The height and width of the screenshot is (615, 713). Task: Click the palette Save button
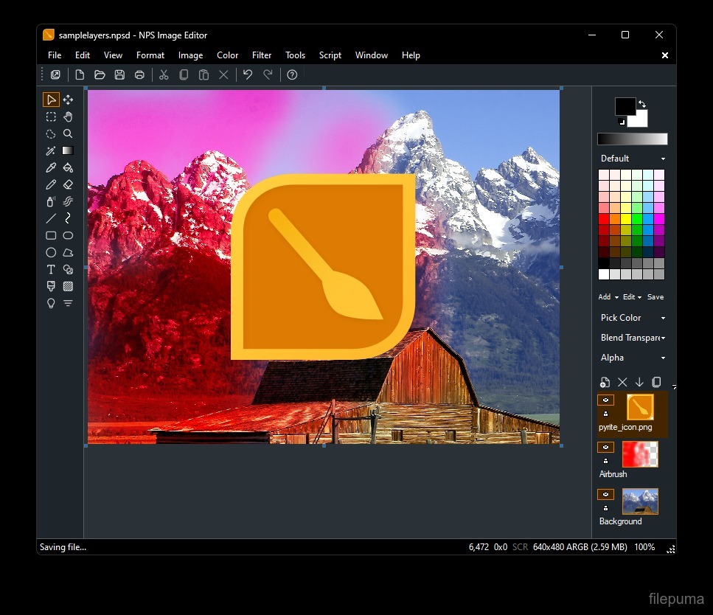tap(655, 297)
